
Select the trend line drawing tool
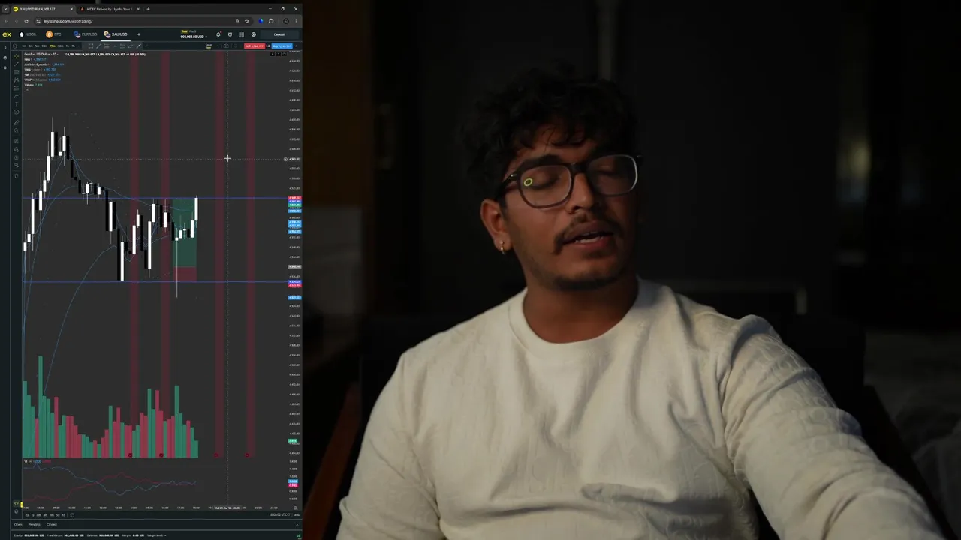click(x=17, y=64)
